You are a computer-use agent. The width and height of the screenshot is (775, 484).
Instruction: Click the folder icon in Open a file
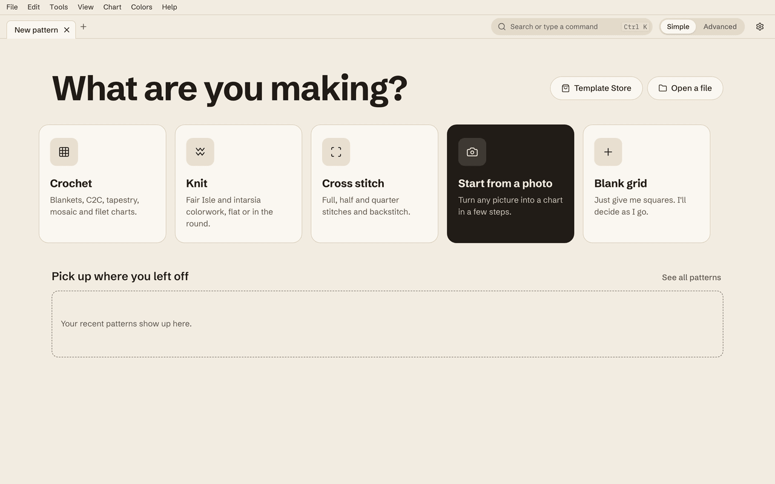point(663,88)
